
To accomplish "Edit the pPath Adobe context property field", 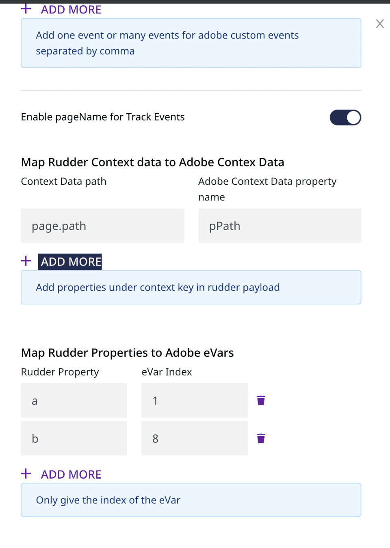I will pyautogui.click(x=279, y=226).
